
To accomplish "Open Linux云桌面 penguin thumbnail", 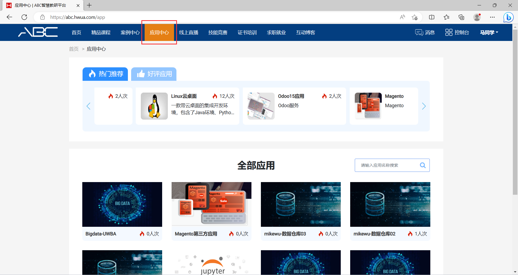I will [x=154, y=106].
